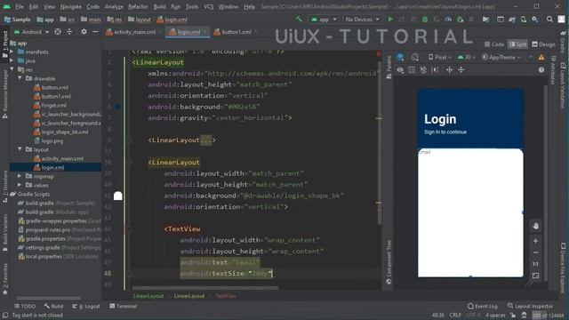Open Project panel settings gear
The height and width of the screenshot is (320, 569).
coord(84,32)
